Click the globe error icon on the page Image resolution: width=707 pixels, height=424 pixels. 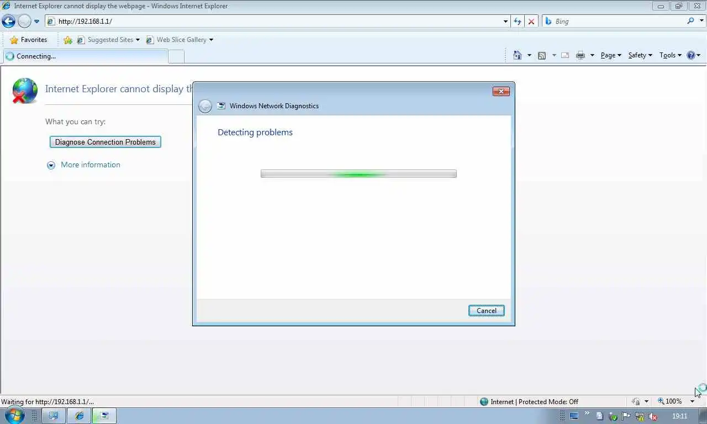click(25, 91)
